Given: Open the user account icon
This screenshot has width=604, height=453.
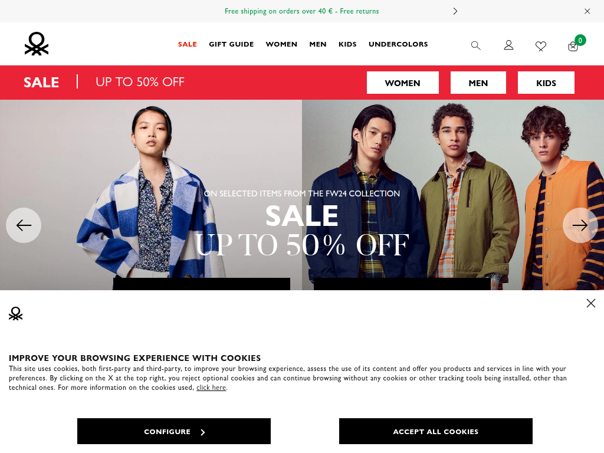Looking at the screenshot, I should [508, 45].
